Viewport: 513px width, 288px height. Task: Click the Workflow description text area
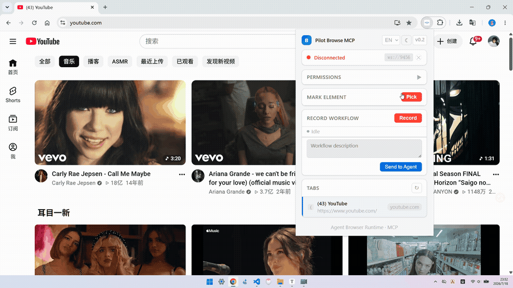364,149
